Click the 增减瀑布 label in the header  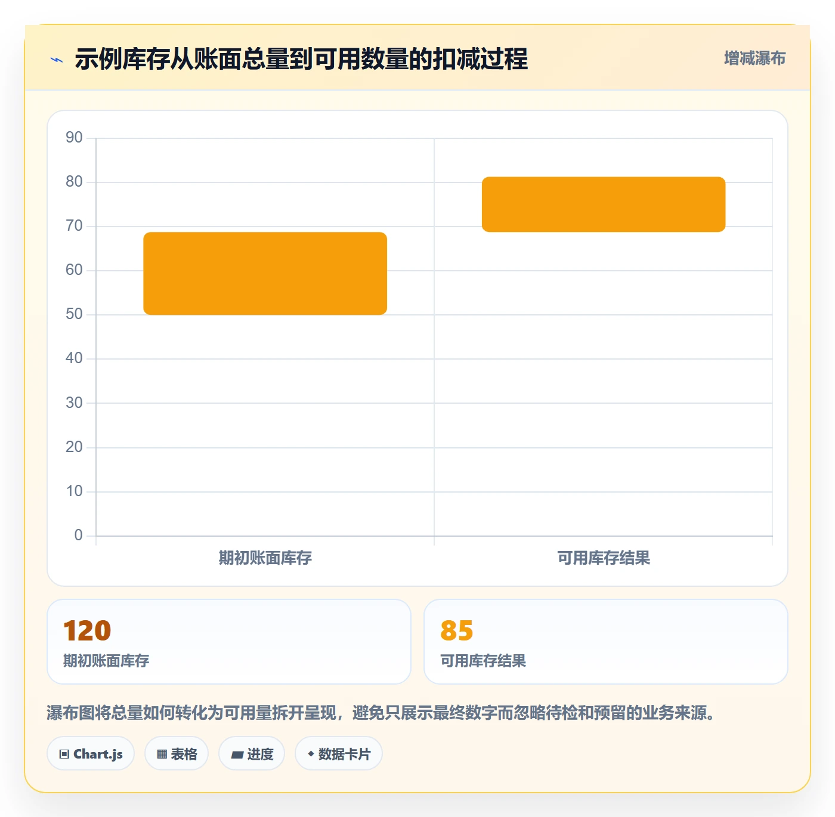(754, 58)
